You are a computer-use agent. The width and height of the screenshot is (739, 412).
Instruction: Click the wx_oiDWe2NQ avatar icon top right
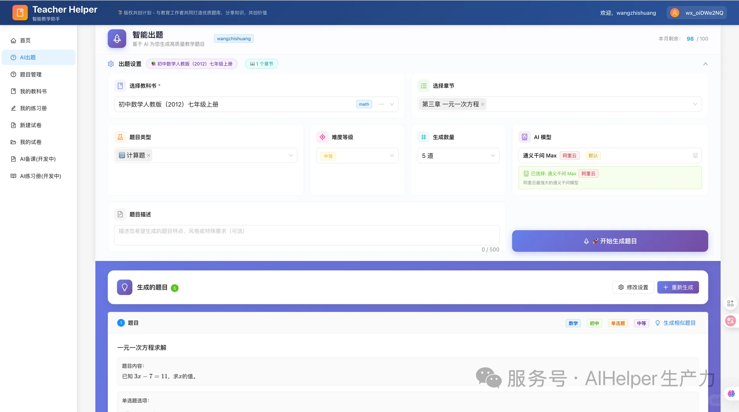point(674,13)
